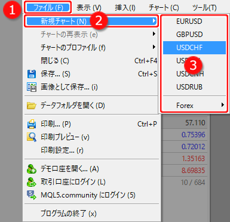Click the 57.110 price value
This screenshot has height=222, width=230.
[195, 123]
